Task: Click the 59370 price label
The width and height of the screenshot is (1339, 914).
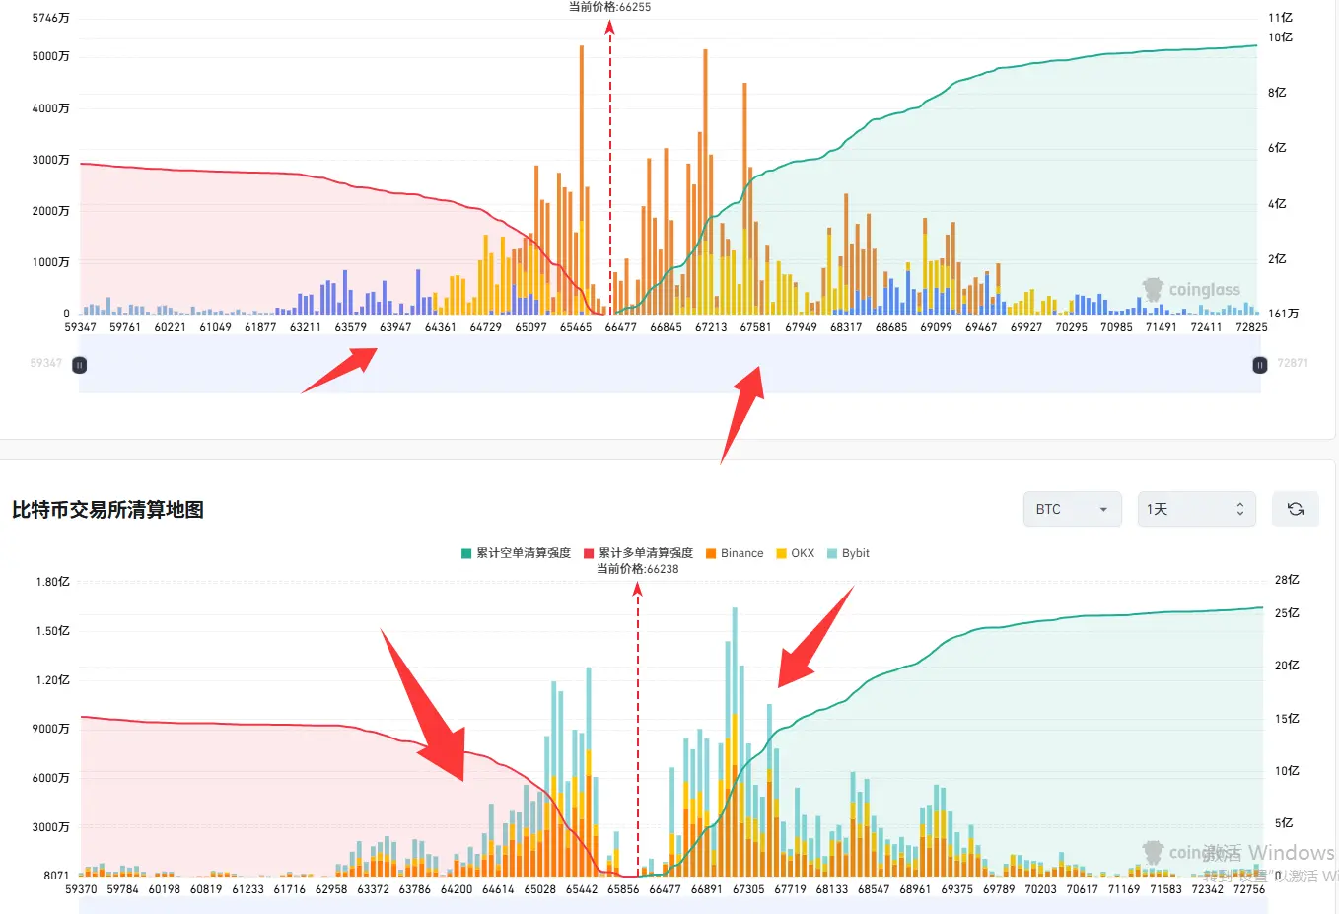Action: click(81, 889)
